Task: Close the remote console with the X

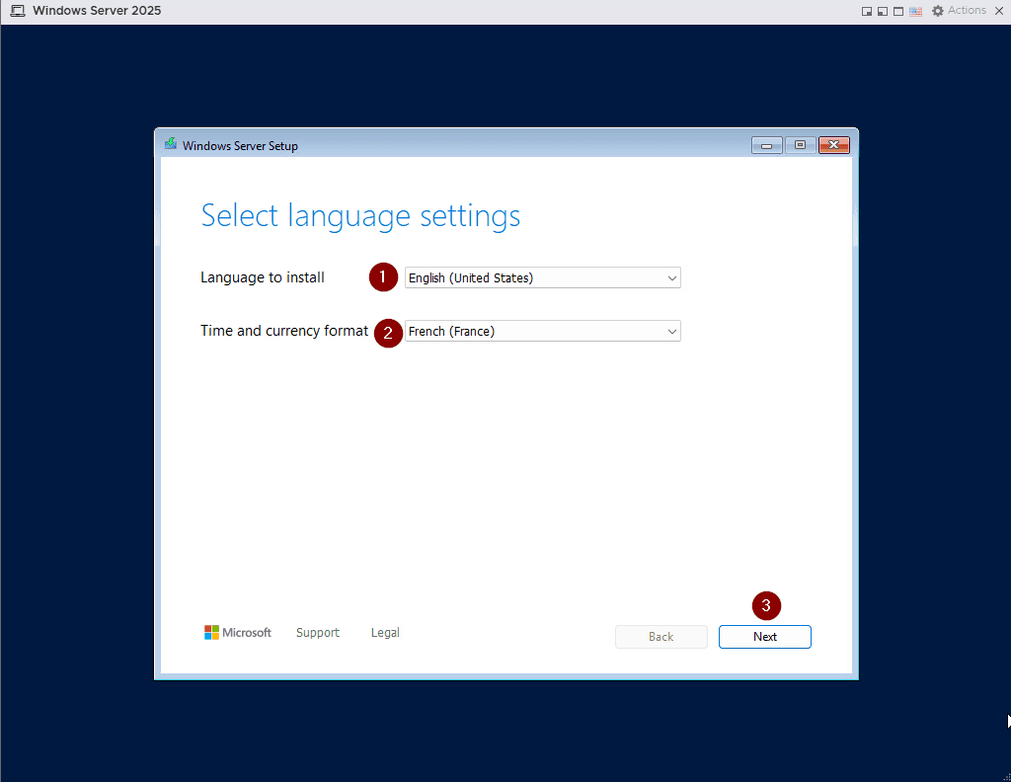Action: pyautogui.click(x=998, y=11)
